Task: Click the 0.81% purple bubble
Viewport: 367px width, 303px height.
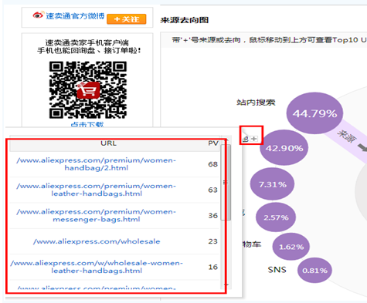Action: coord(314,271)
